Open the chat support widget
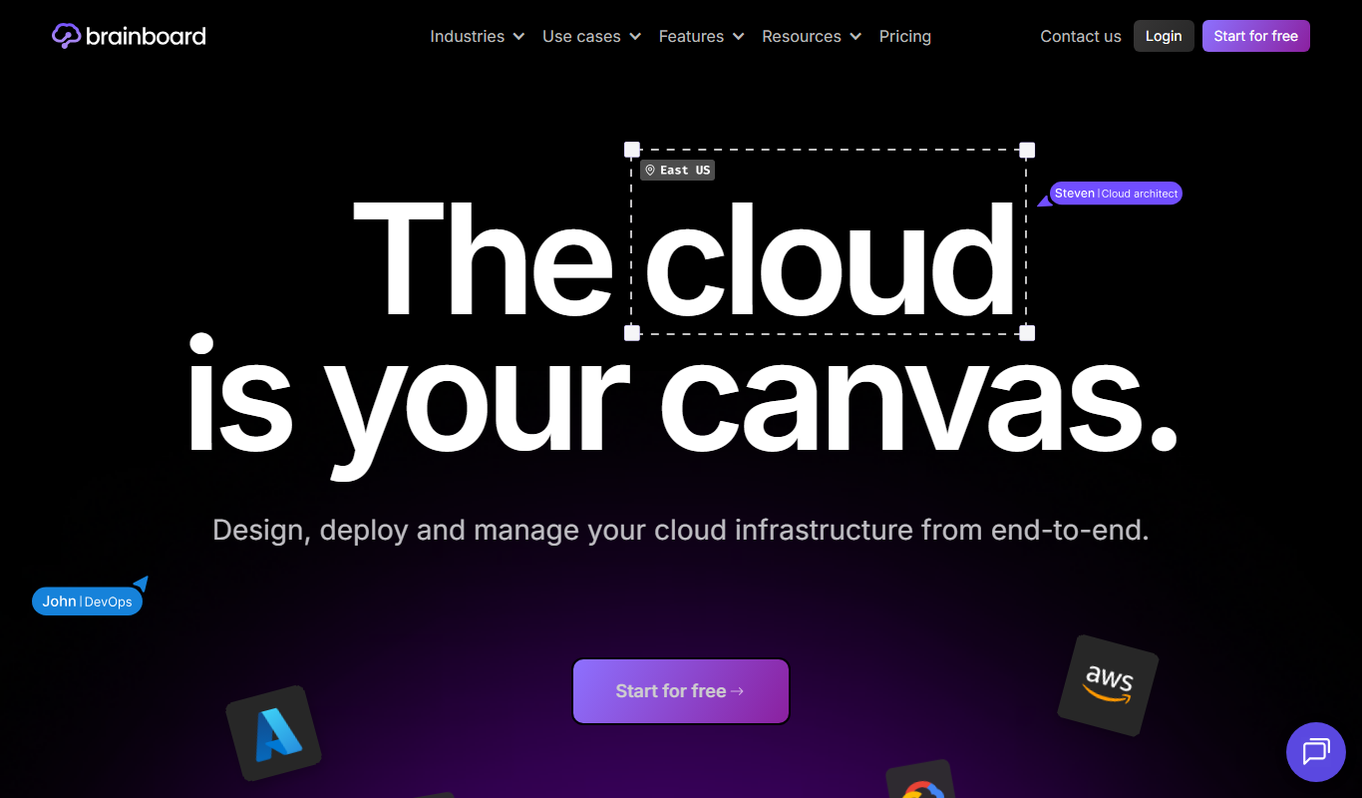 [1316, 751]
